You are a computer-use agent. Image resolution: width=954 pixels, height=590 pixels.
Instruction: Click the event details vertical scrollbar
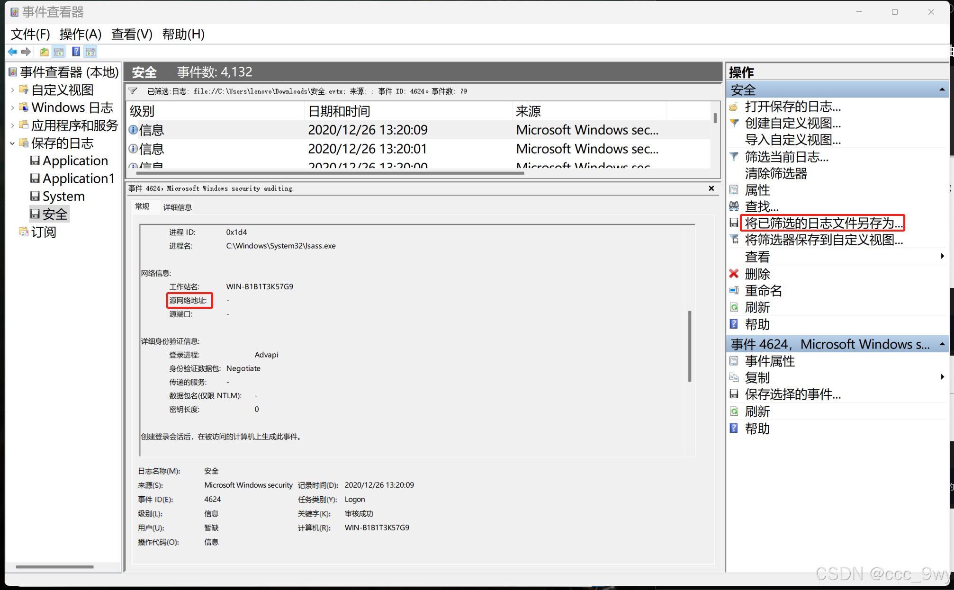tap(689, 346)
